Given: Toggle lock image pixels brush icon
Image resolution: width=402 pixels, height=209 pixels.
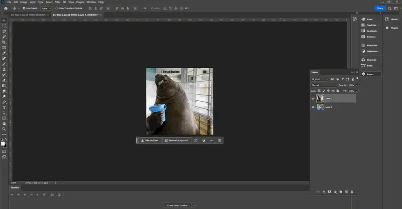Looking at the screenshot, I should click(x=324, y=91).
